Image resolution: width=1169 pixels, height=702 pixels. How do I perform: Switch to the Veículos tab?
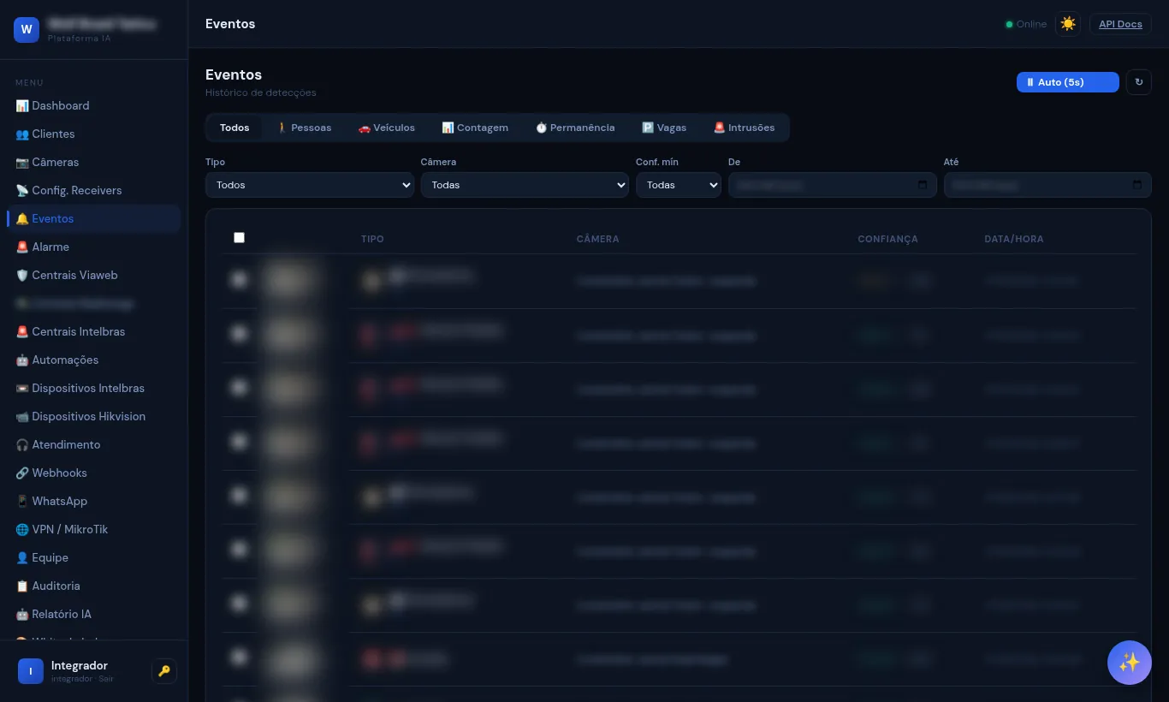pyautogui.click(x=387, y=128)
